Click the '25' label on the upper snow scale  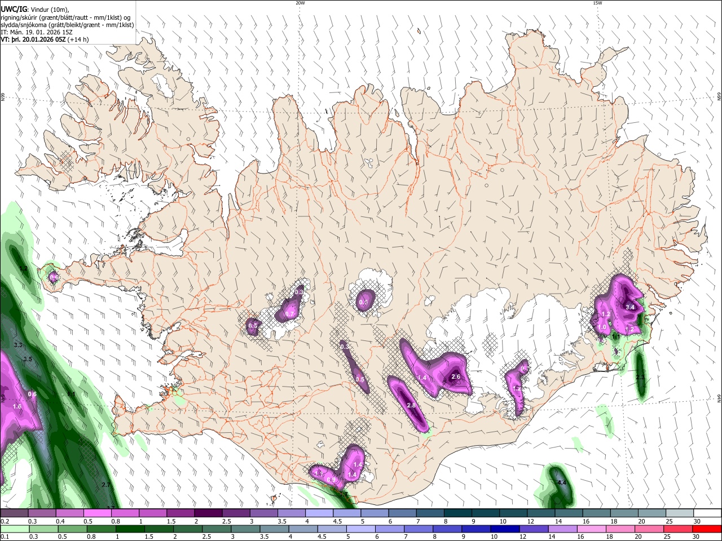670,521
